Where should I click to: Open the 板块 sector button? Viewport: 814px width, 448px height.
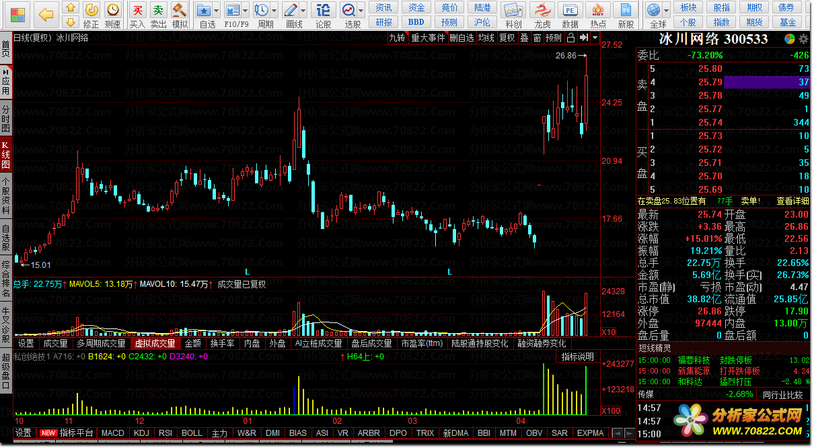[x=688, y=7]
